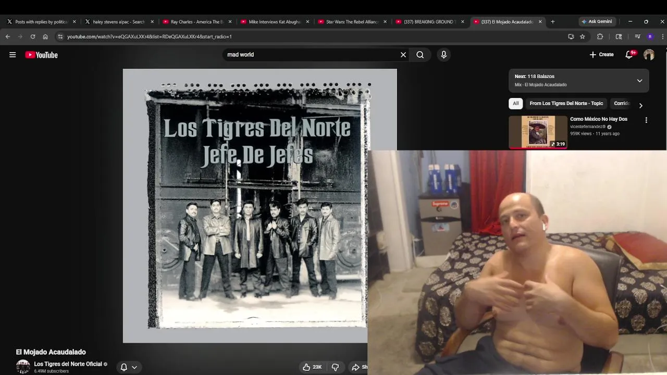Click the 'El Mojado Acaudalado' video title
667x375 pixels.
[x=51, y=352]
